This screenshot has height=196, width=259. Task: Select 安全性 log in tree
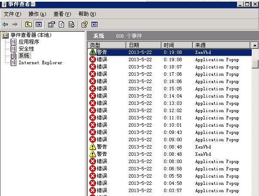pos(26,49)
